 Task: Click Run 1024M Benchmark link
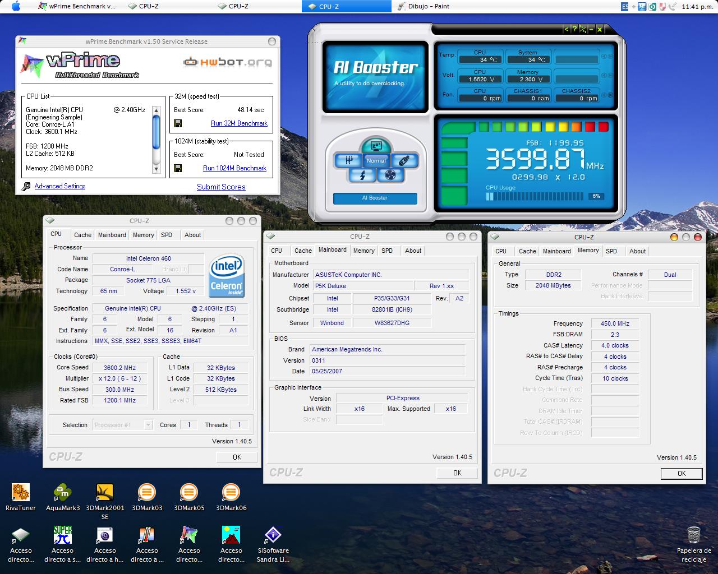tap(234, 168)
